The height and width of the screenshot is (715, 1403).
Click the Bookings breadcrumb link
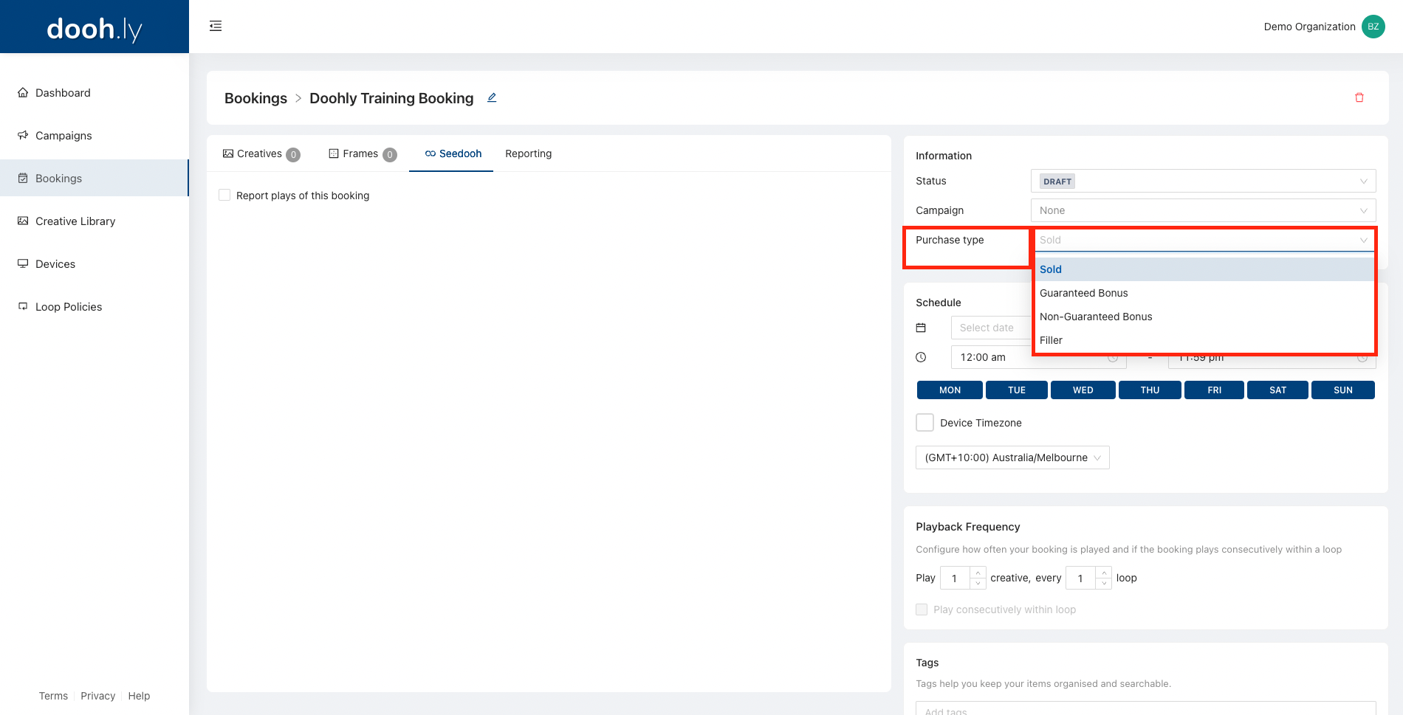[x=255, y=98]
